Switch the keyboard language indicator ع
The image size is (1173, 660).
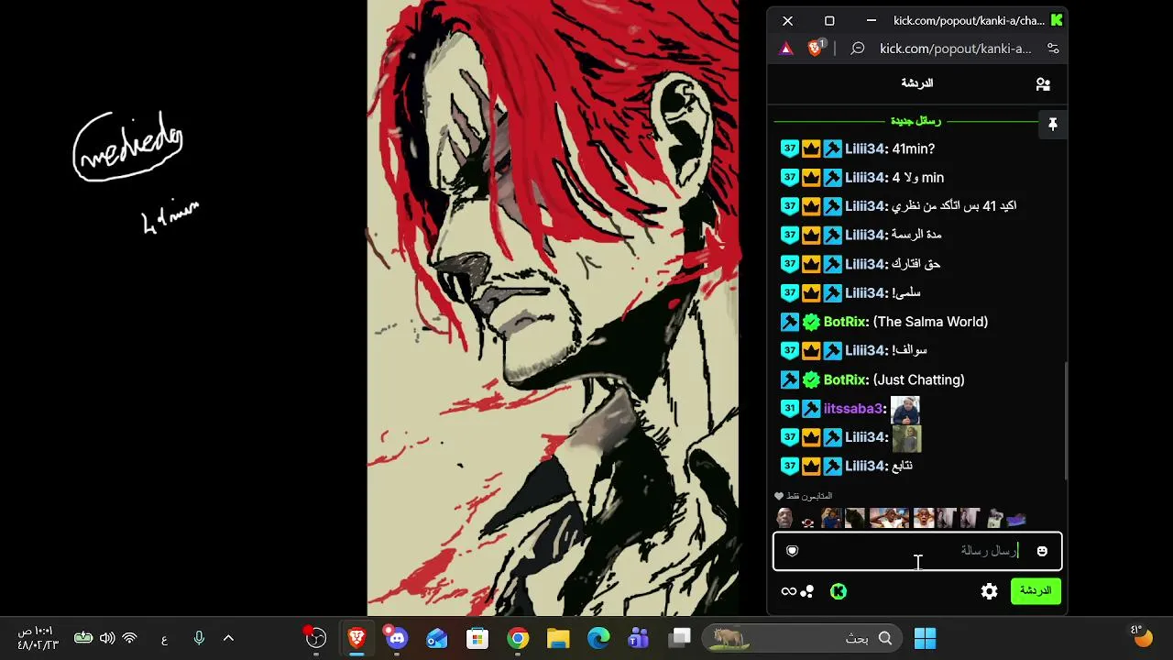coord(164,639)
